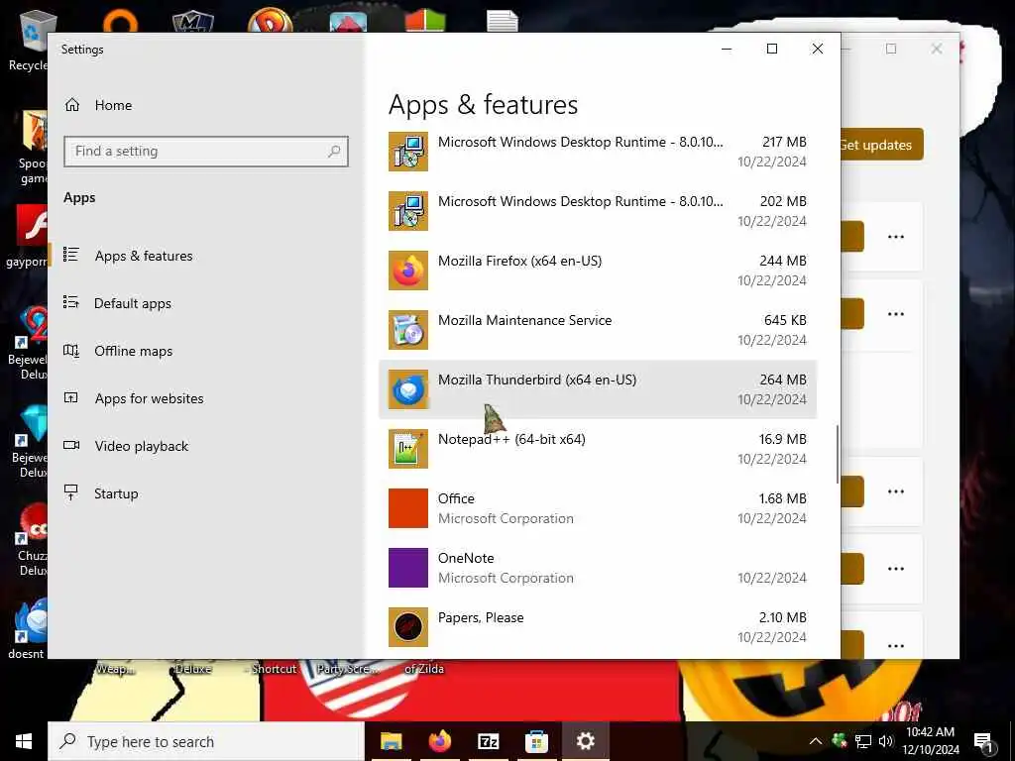This screenshot has width=1015, height=761.
Task: Click the Find a setting search box
Action: 206,152
